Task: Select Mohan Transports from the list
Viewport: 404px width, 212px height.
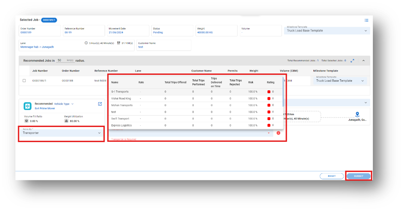Action: pyautogui.click(x=196, y=105)
